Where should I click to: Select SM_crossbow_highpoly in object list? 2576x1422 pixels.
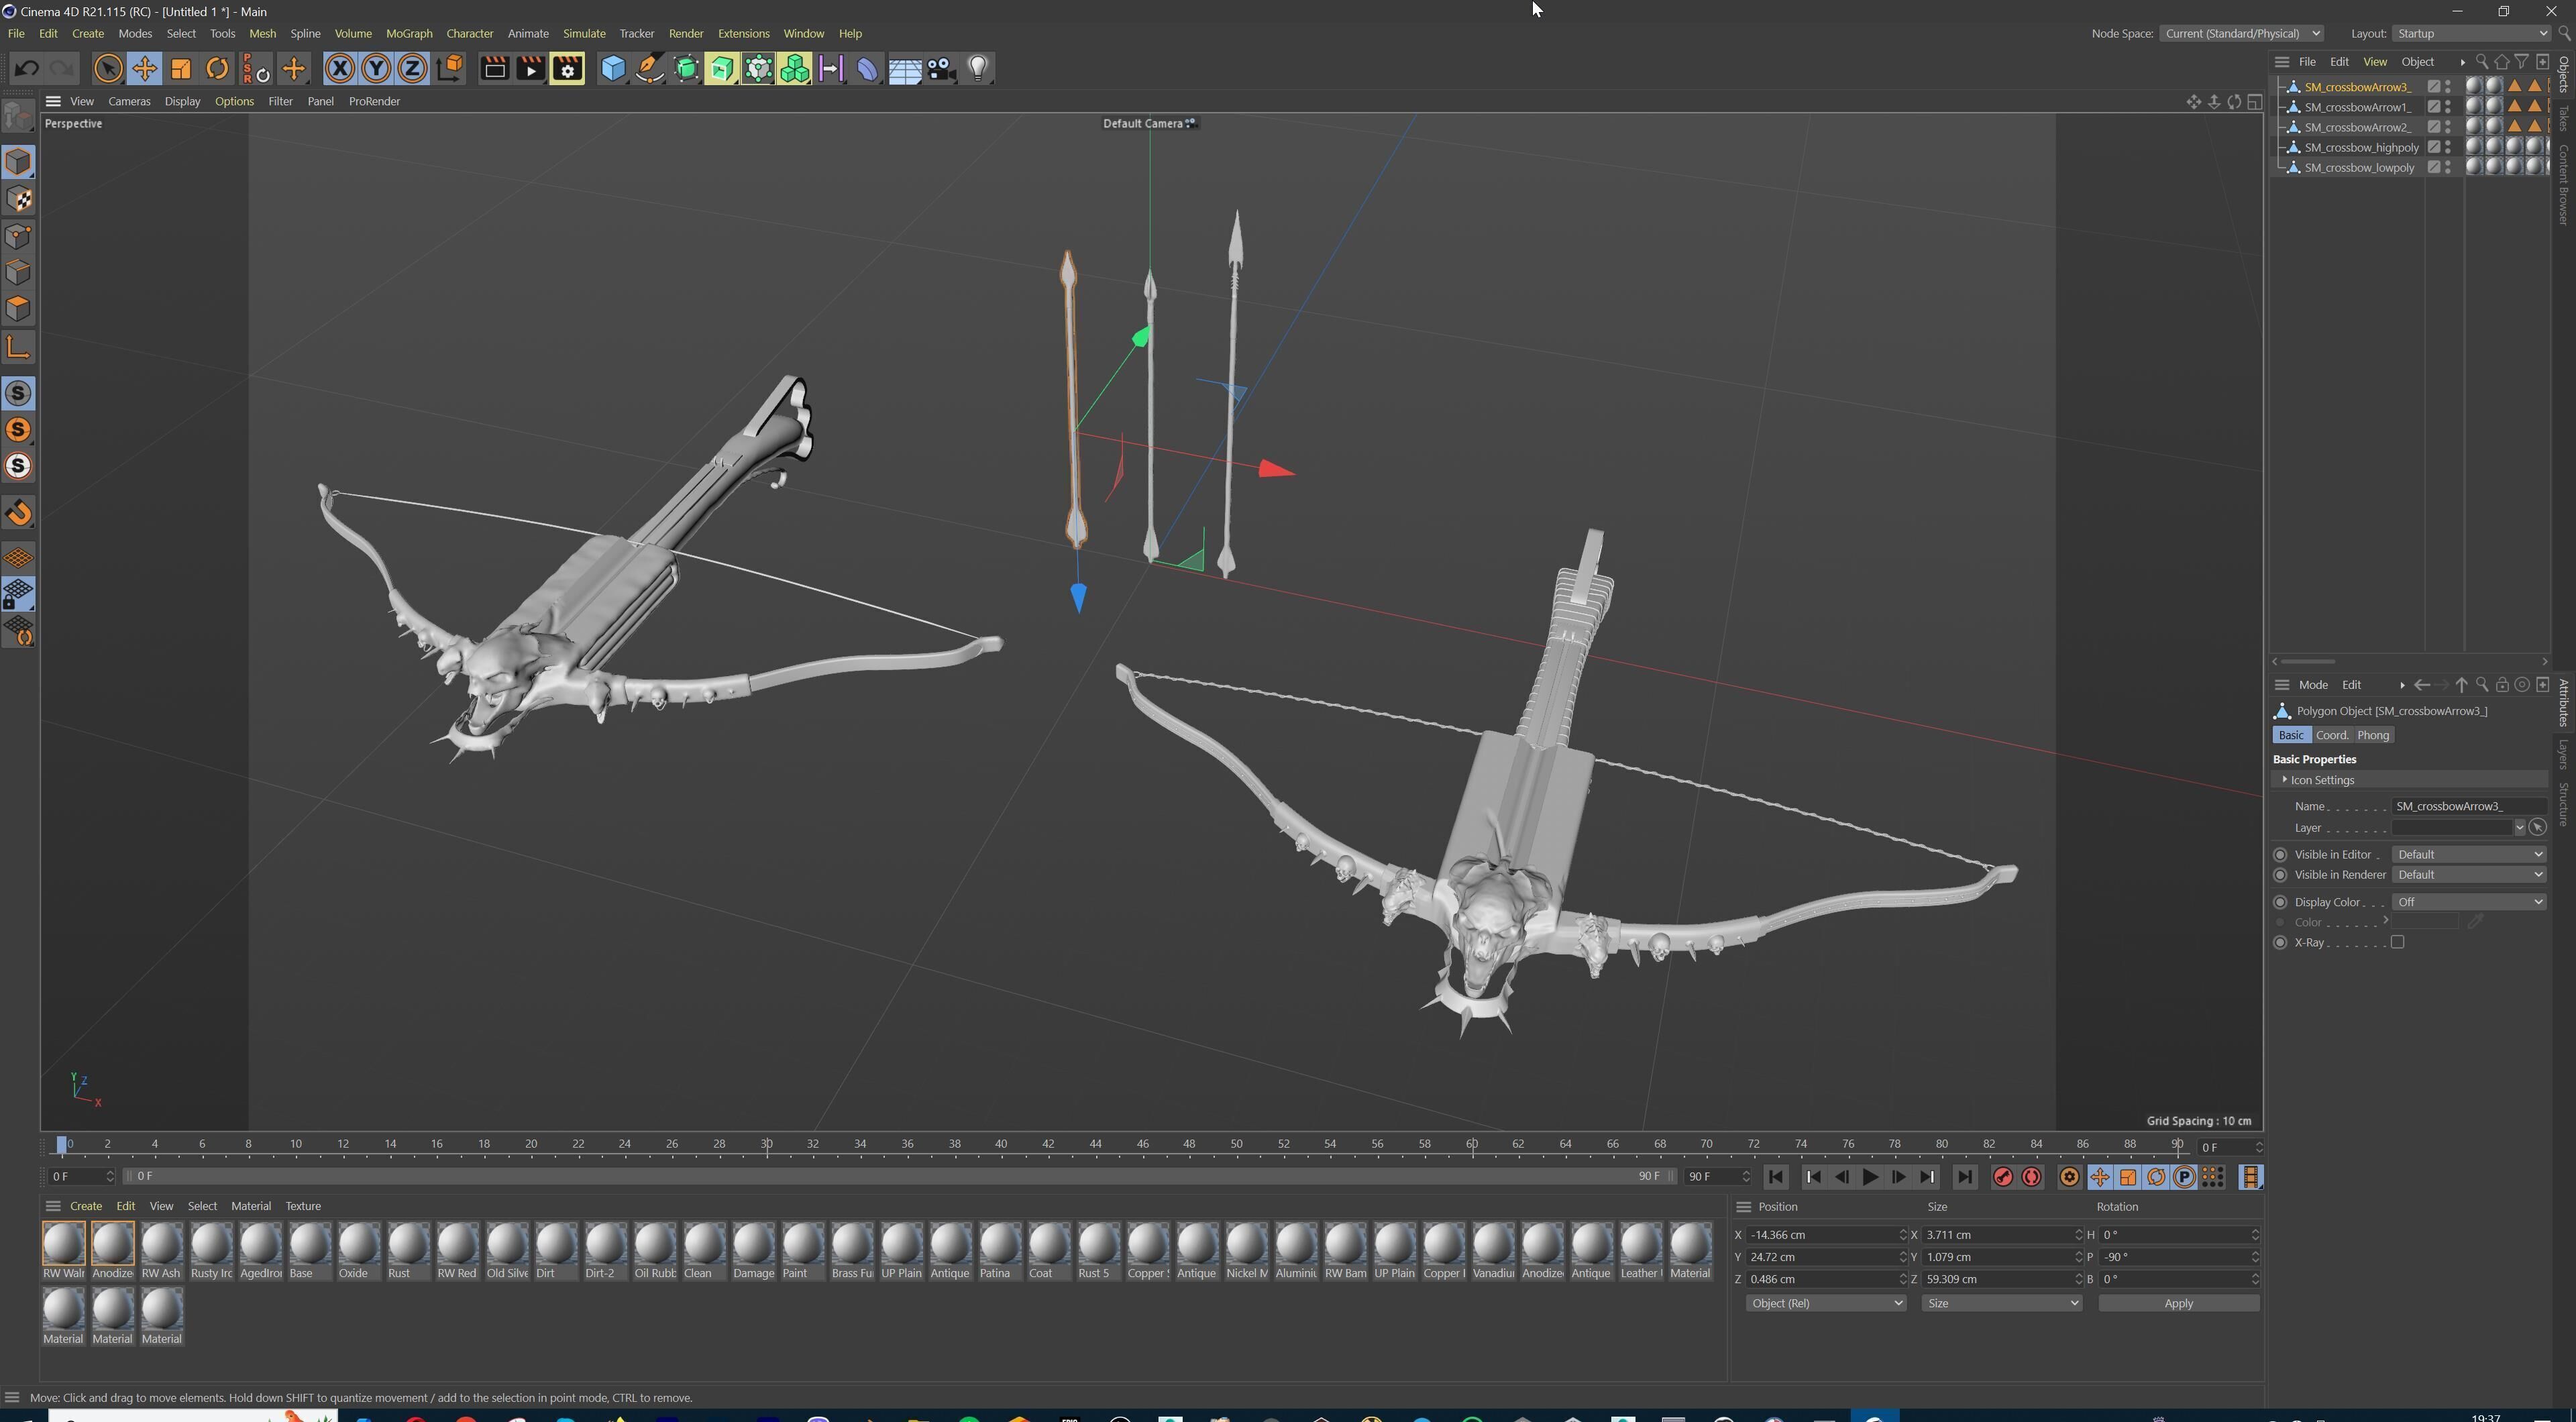pyautogui.click(x=2361, y=147)
